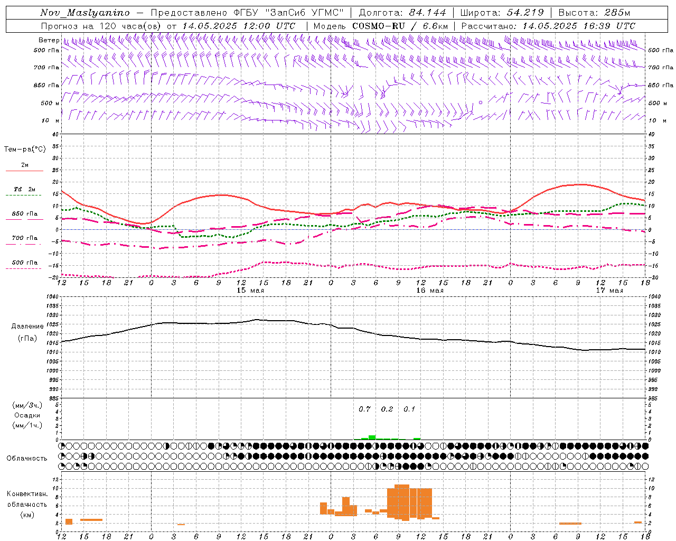Click the 0.2 precipitation amount value
676x541 pixels.
coord(387,409)
